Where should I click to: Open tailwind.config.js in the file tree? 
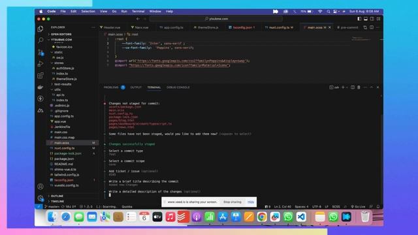[x=67, y=175]
